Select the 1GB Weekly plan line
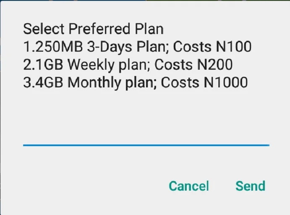The image size is (290, 215). (128, 65)
